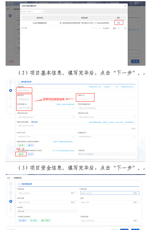Click step four circle in funding form
The image size is (146, 230).
pyautogui.click(x=11, y=209)
